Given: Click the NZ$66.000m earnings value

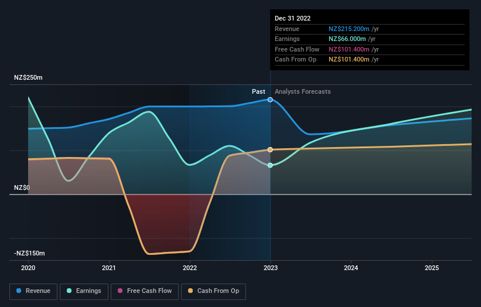Looking at the screenshot, I should coord(347,39).
